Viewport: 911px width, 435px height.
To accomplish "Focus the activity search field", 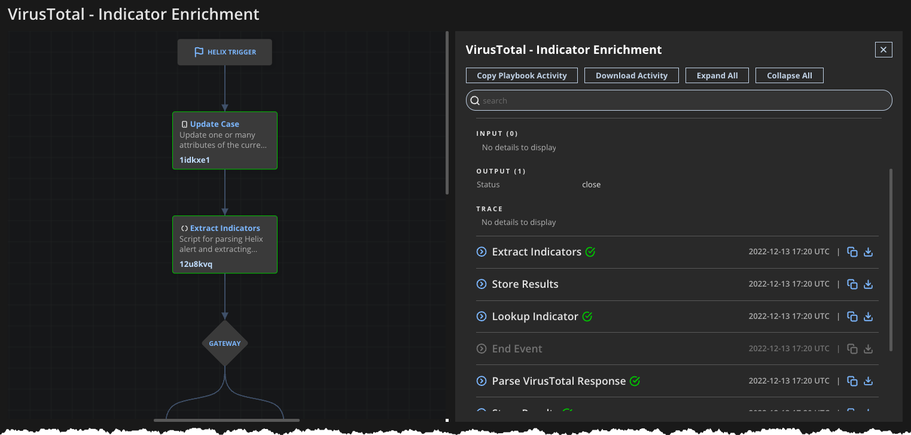I will pyautogui.click(x=679, y=101).
